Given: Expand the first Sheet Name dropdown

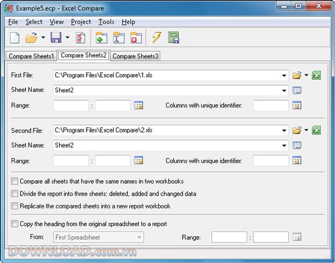Looking at the screenshot, I should coord(284,91).
